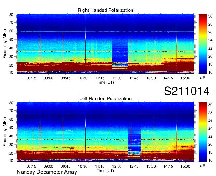Click the 10:30 time tick of the Right Handed plot
This screenshot has width=216, height=176.
(x=83, y=78)
